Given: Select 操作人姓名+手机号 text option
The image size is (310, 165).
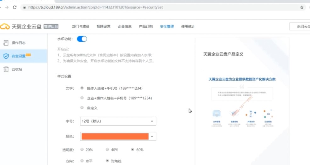Looking at the screenshot, I should click(x=82, y=88).
